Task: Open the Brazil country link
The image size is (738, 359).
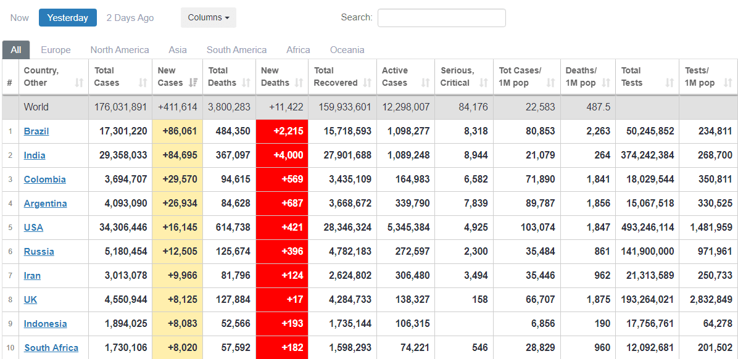Action: pyautogui.click(x=36, y=131)
